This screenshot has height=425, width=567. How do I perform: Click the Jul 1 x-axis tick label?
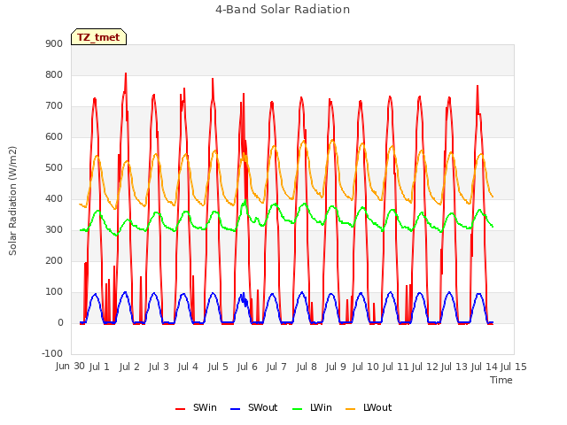click(x=99, y=367)
